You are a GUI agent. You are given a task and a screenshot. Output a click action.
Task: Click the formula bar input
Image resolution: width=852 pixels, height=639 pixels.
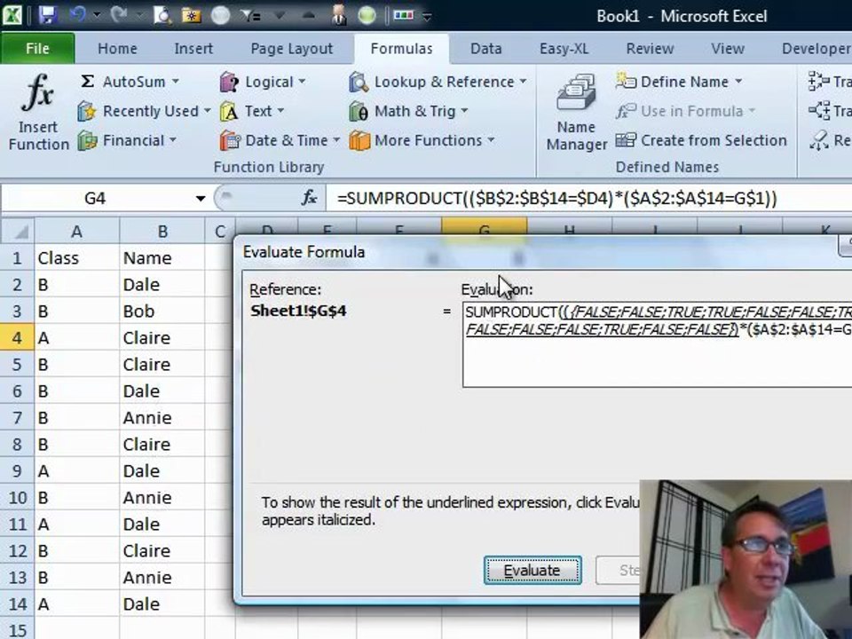(x=589, y=198)
